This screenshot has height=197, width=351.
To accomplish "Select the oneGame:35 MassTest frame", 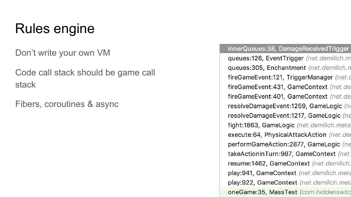I will pyautogui.click(x=285, y=192).
